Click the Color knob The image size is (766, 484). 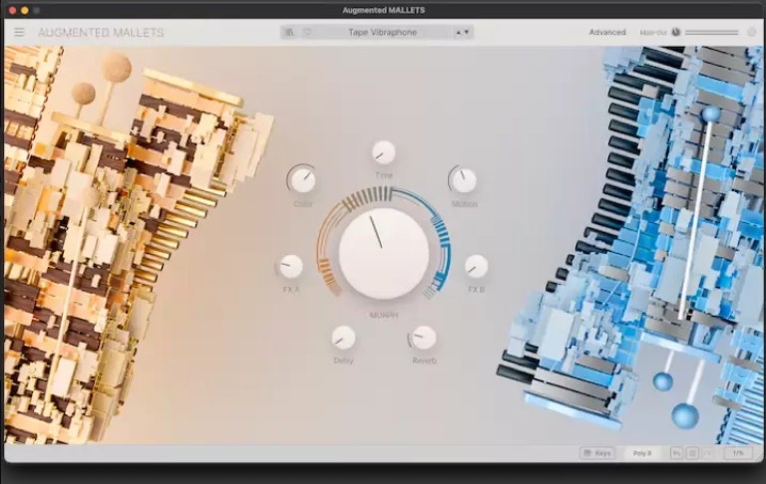(x=303, y=180)
